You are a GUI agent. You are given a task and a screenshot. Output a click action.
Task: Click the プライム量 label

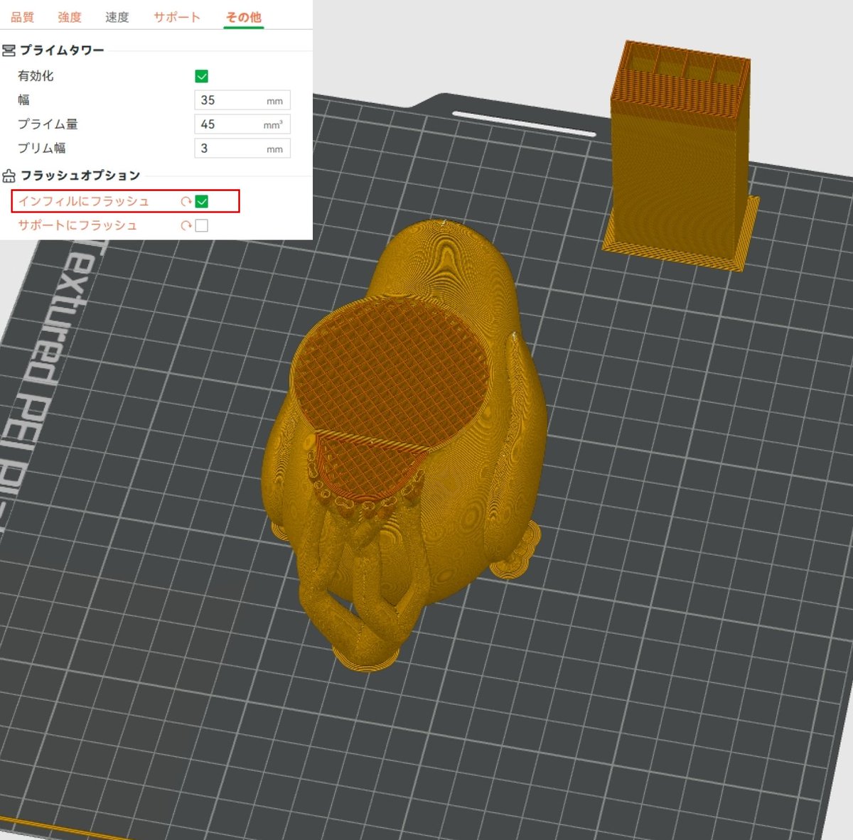(x=48, y=124)
